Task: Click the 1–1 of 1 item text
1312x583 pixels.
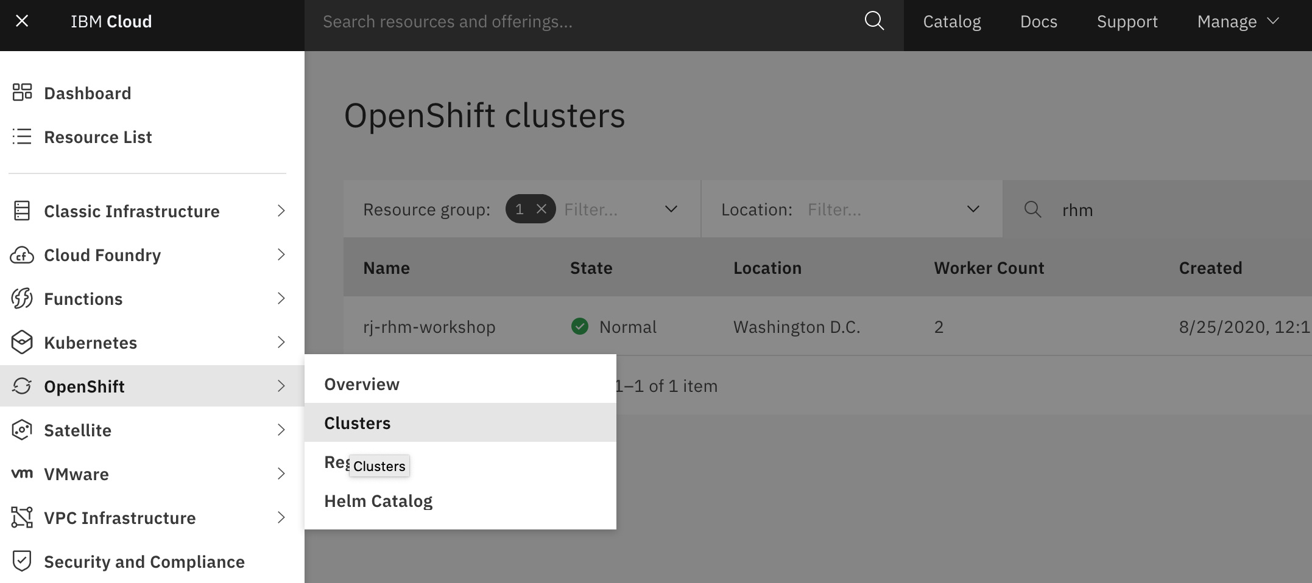Action: click(x=666, y=386)
